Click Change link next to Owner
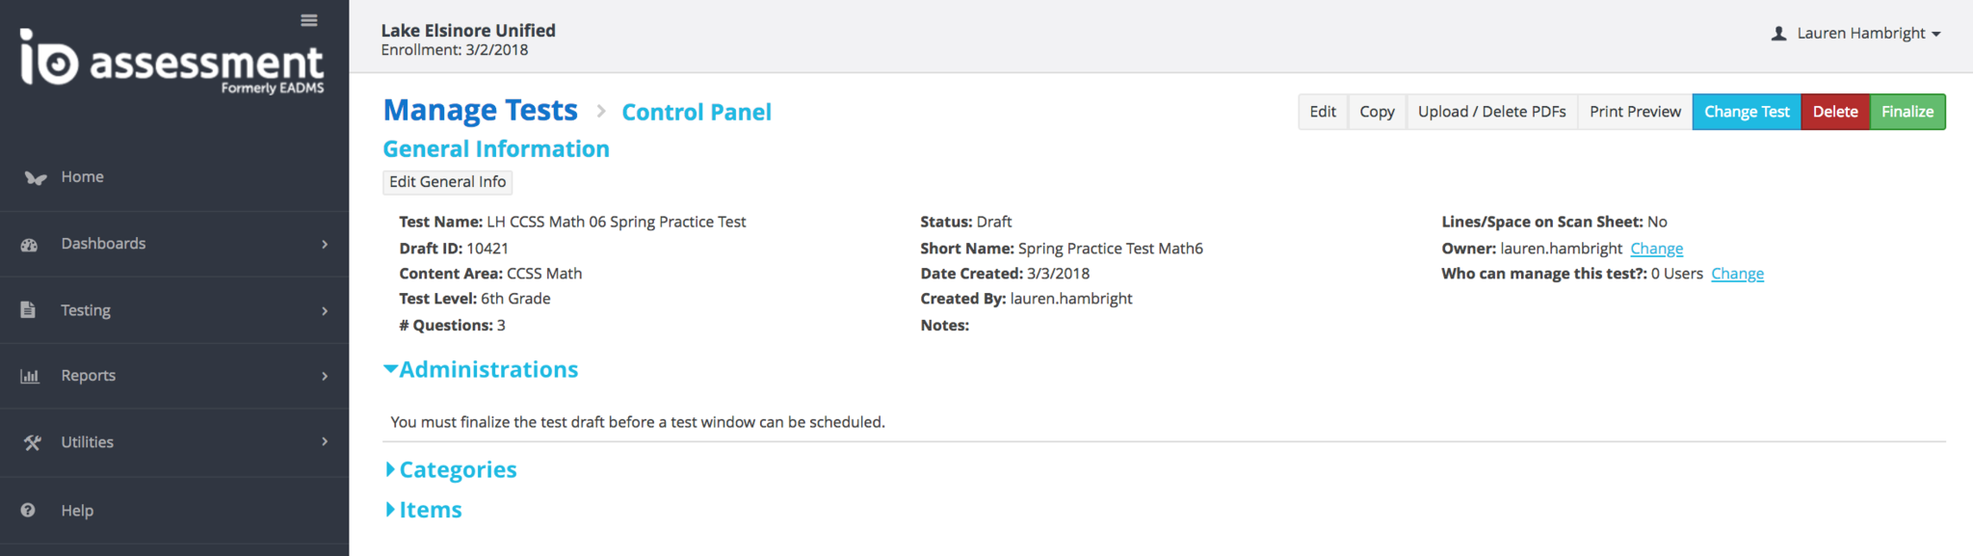 pyautogui.click(x=1656, y=249)
